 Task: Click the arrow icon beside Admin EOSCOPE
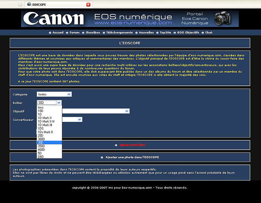[x=116, y=145]
